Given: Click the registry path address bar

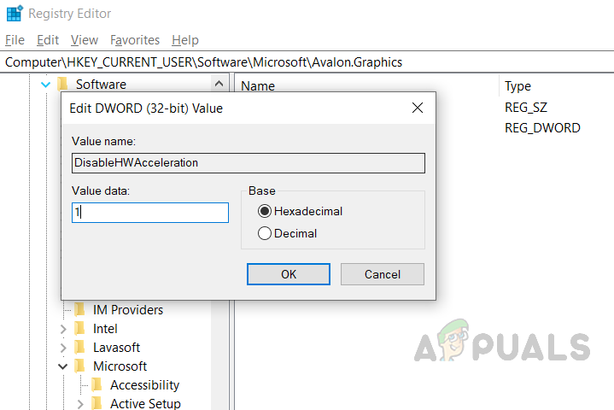Looking at the screenshot, I should coord(307,62).
